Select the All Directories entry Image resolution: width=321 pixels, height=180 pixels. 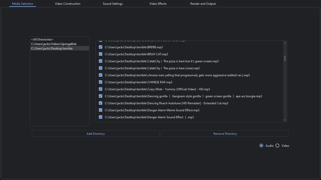[x=42, y=40]
